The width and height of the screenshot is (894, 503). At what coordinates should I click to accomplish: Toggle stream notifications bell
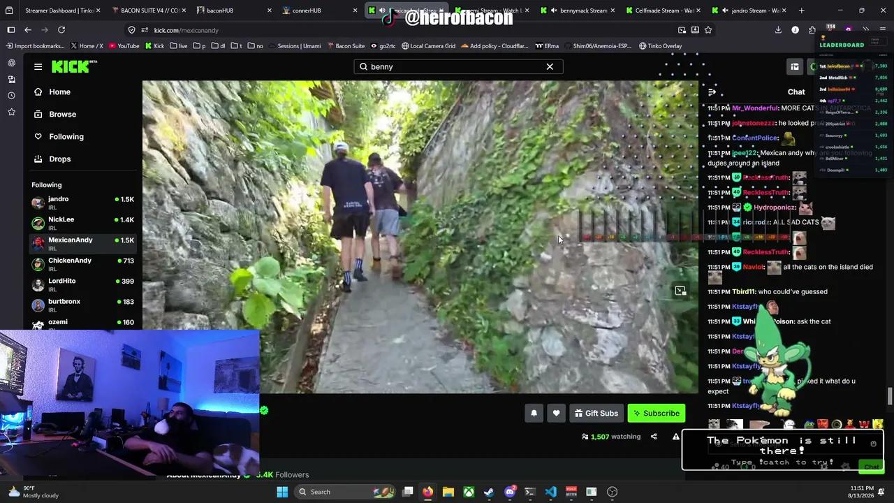coord(534,413)
